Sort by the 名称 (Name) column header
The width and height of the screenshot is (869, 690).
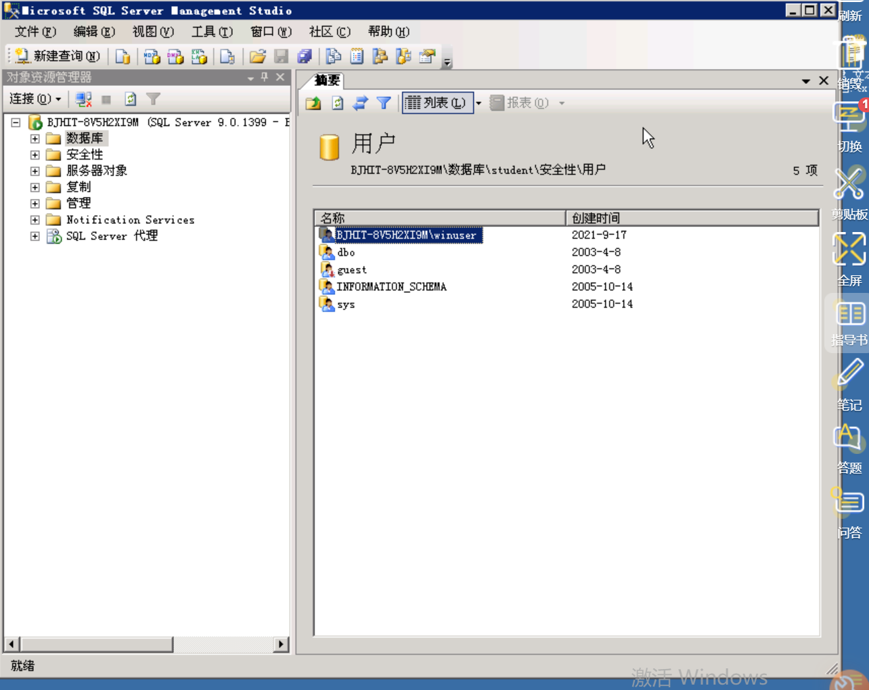440,218
